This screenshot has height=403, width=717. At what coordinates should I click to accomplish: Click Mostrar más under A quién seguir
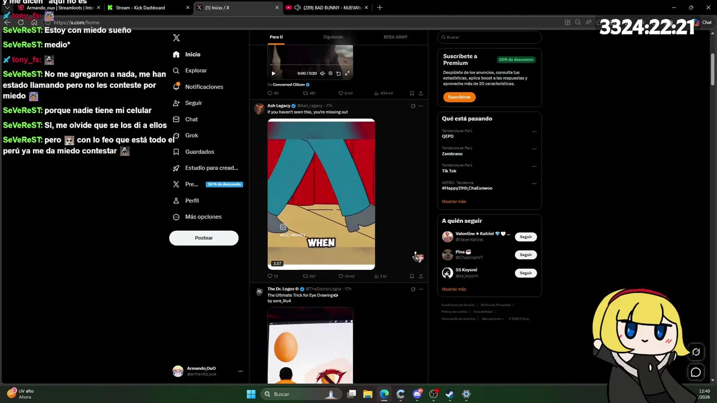(x=454, y=289)
